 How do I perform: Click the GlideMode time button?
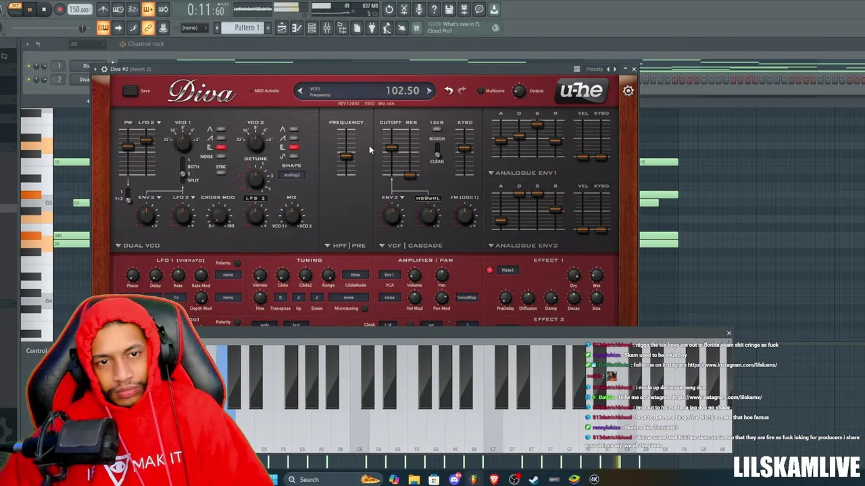tap(355, 275)
